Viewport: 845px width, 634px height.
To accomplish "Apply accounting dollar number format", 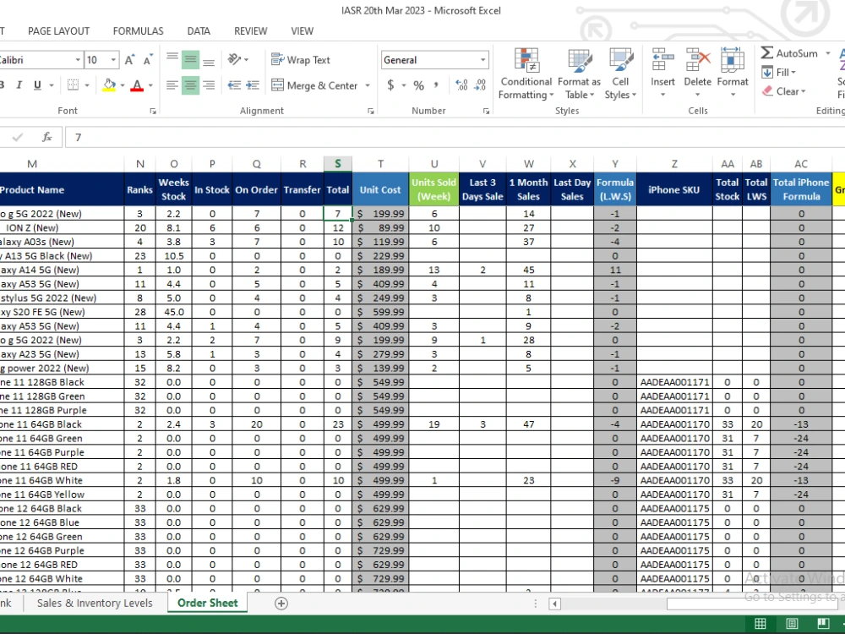I will tap(390, 85).
